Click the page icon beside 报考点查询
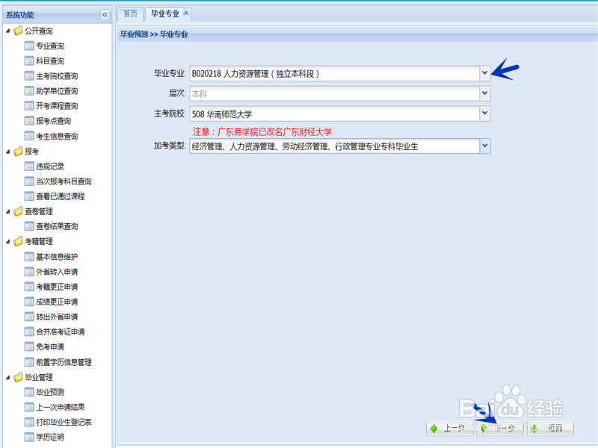The height and width of the screenshot is (448, 598). pos(29,121)
